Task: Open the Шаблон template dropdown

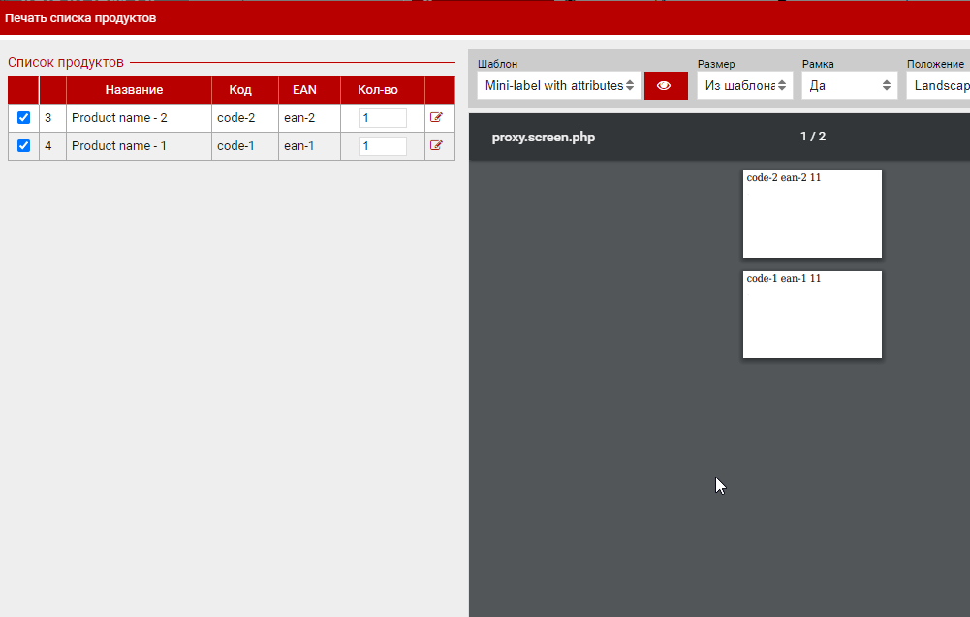Action: tap(559, 85)
